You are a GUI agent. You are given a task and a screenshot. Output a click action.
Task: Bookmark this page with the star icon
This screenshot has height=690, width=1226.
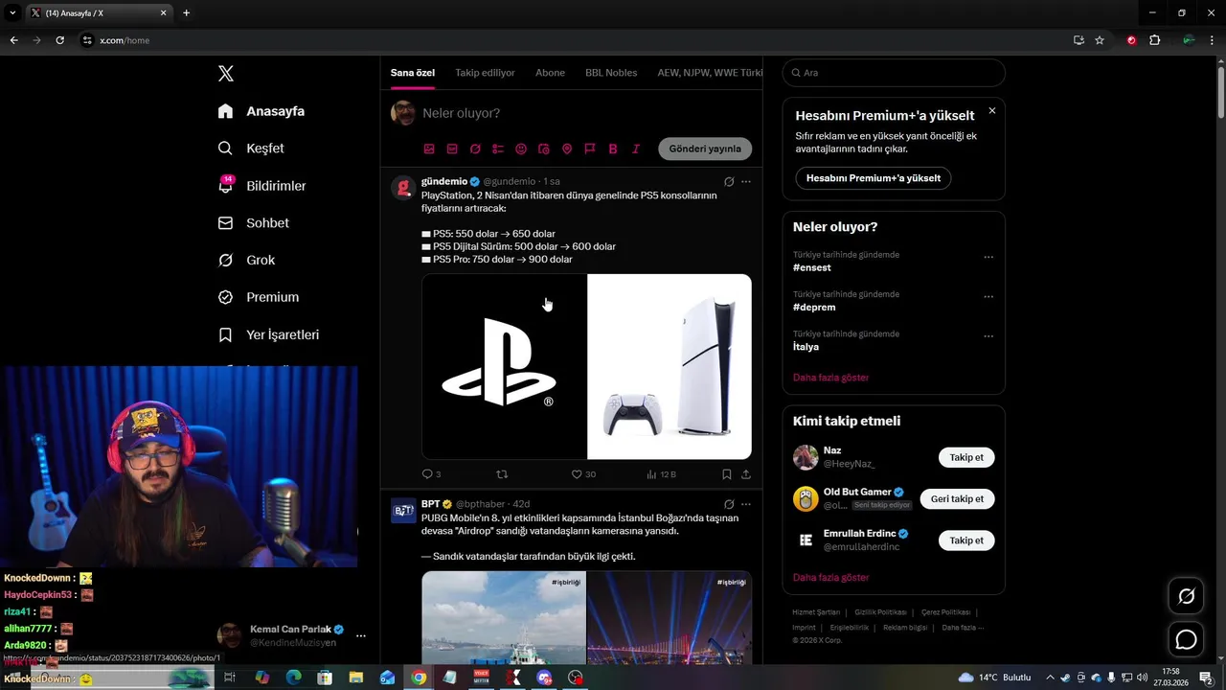click(1100, 40)
